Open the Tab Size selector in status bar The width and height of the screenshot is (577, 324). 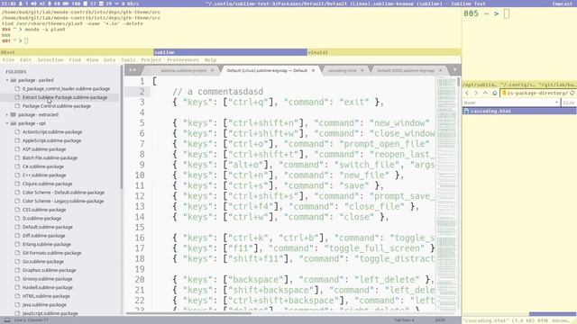coord(404,320)
